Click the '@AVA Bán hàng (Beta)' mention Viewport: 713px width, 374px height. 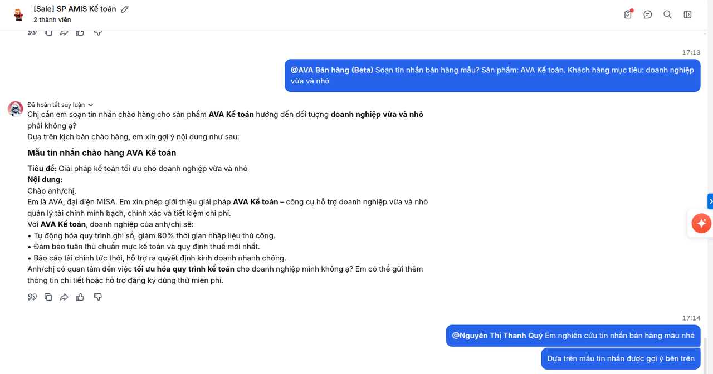332,70
